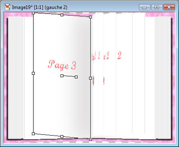Click the yellow flower fragment right of the spine
179x147 pixels.
click(94, 81)
